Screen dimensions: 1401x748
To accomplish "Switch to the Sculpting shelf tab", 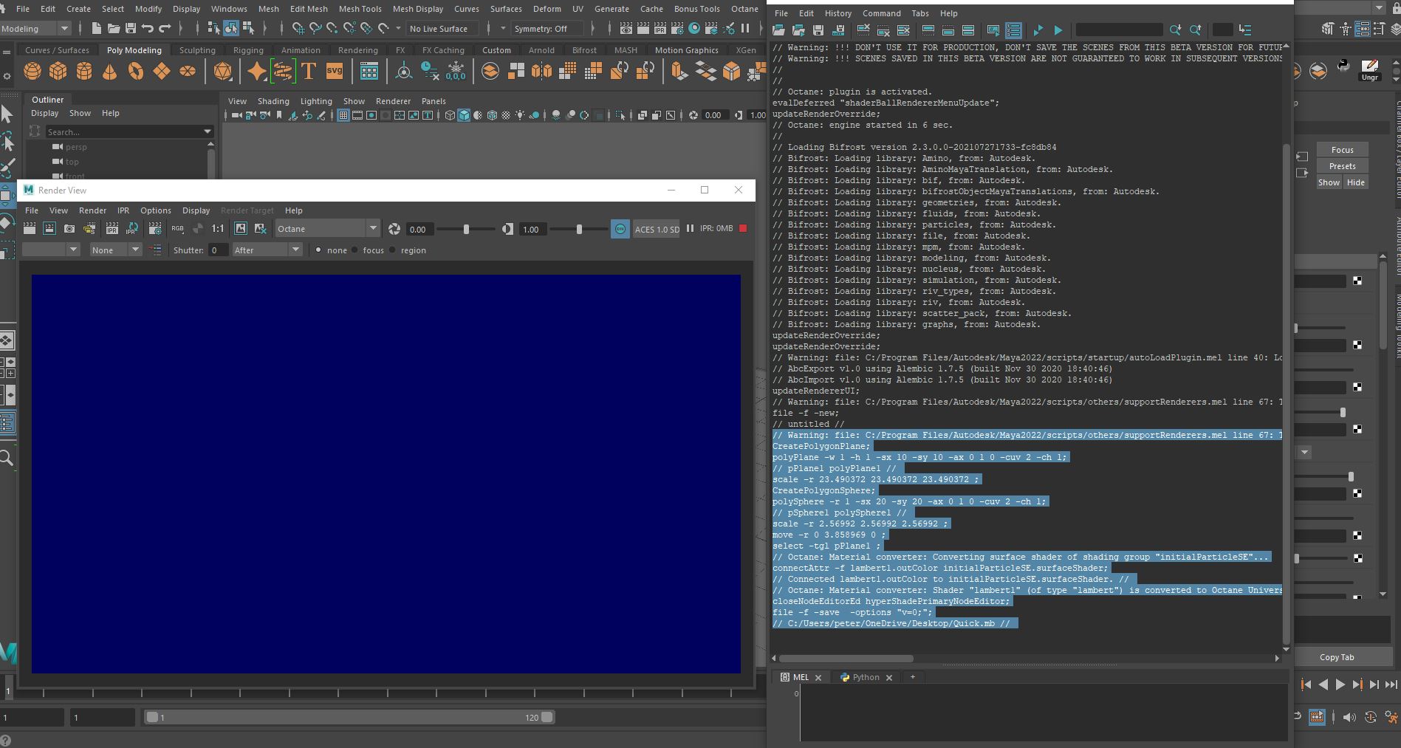I will click(197, 50).
